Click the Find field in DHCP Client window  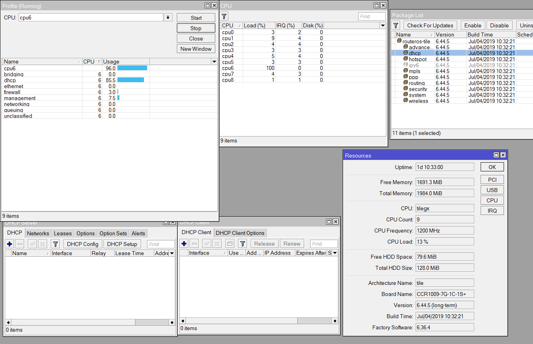[324, 244]
